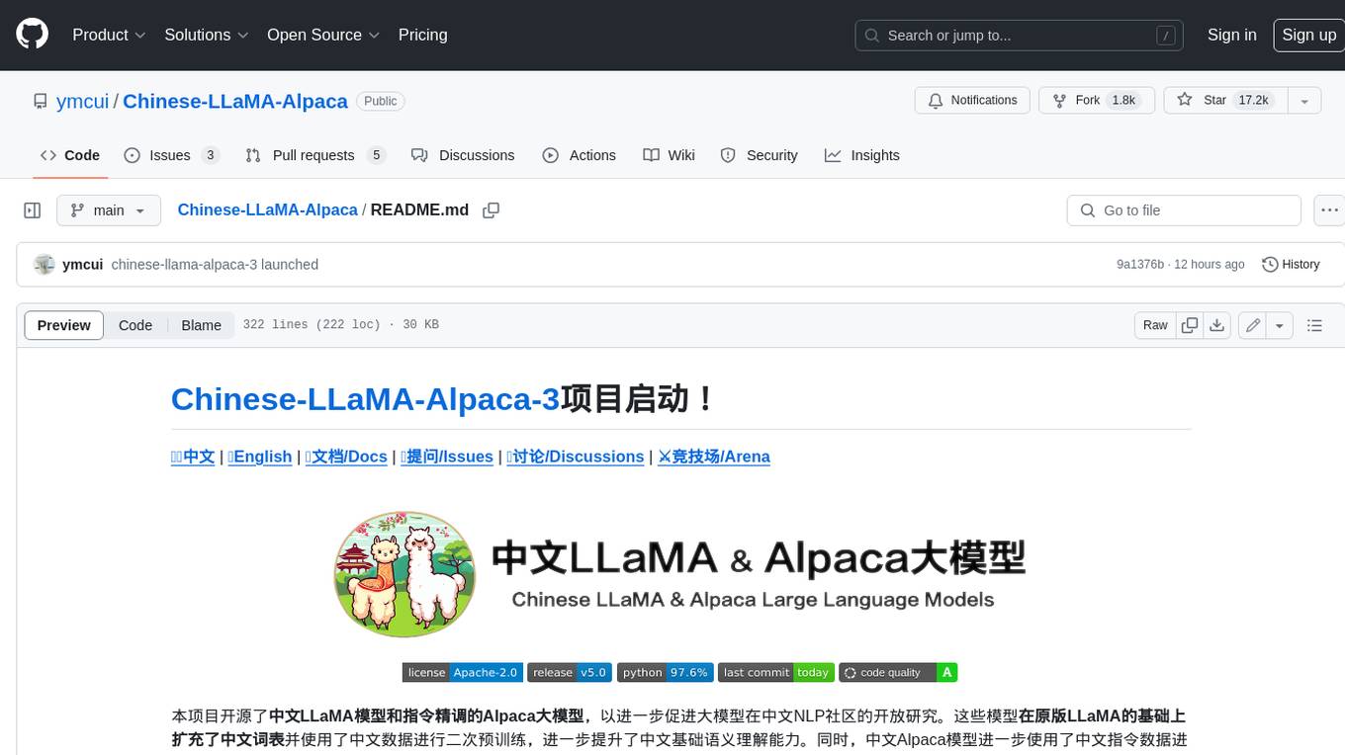Open the 中文 language link
Image resolution: width=1345 pixels, height=755 pixels.
click(x=193, y=457)
